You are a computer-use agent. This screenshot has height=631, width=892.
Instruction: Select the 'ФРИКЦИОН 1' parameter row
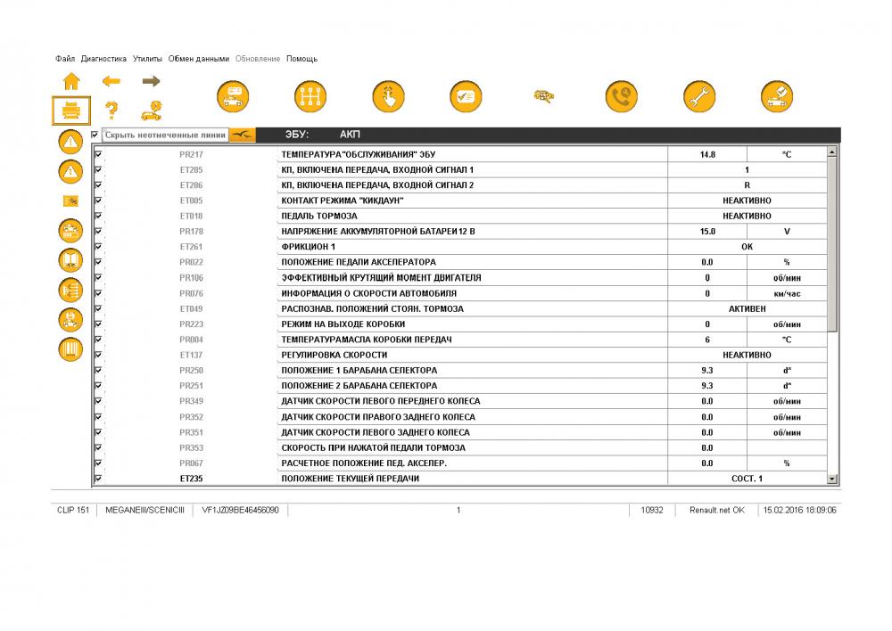pyautogui.click(x=461, y=247)
